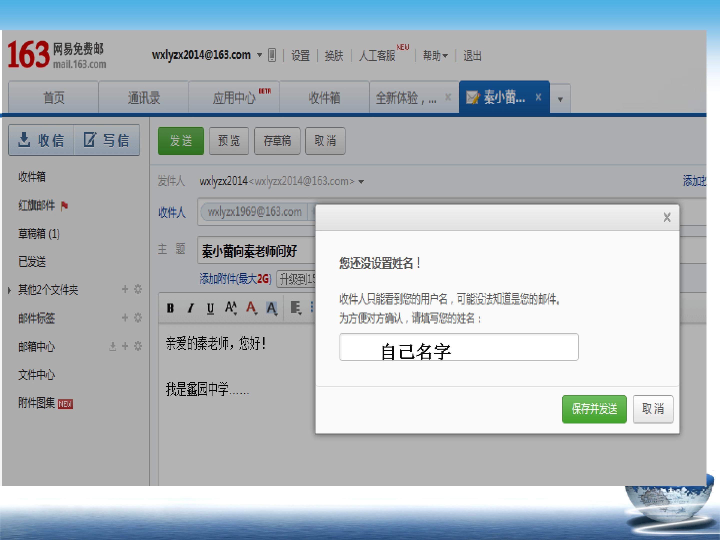
Task: Click the name input field in dialog
Action: click(x=459, y=347)
